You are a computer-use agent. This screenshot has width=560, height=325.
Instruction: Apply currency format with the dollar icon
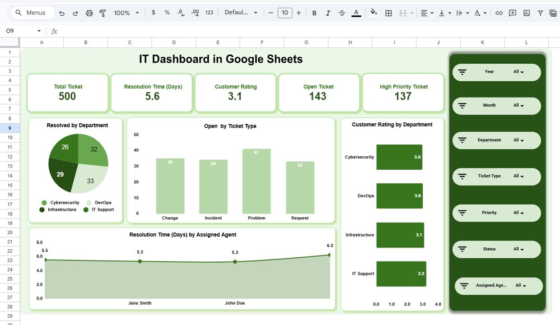click(153, 13)
